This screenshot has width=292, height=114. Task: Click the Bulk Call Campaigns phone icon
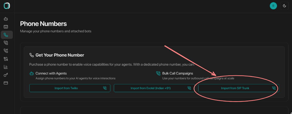point(158,73)
